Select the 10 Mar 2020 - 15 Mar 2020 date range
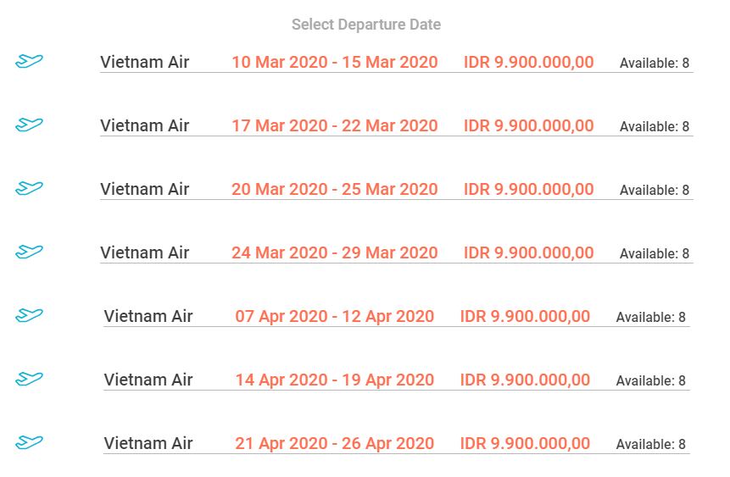 click(x=335, y=62)
